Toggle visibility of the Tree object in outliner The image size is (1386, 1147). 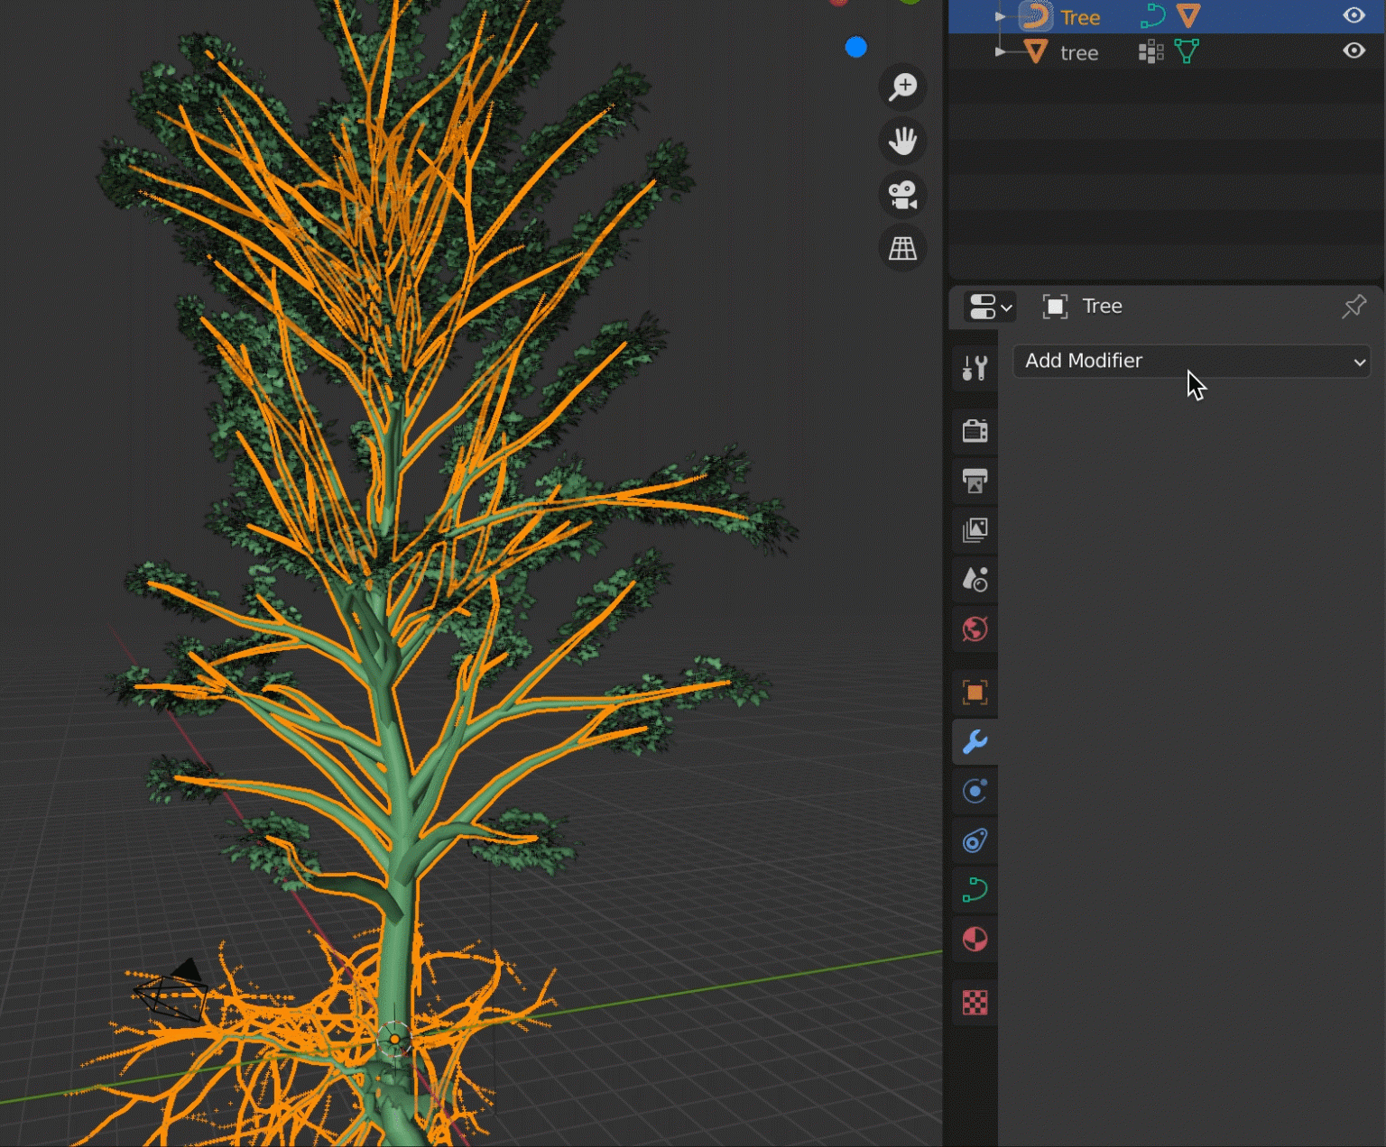(1354, 15)
